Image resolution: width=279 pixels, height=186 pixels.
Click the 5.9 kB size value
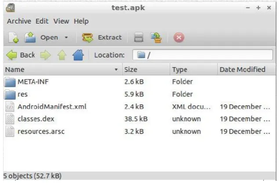(x=134, y=94)
